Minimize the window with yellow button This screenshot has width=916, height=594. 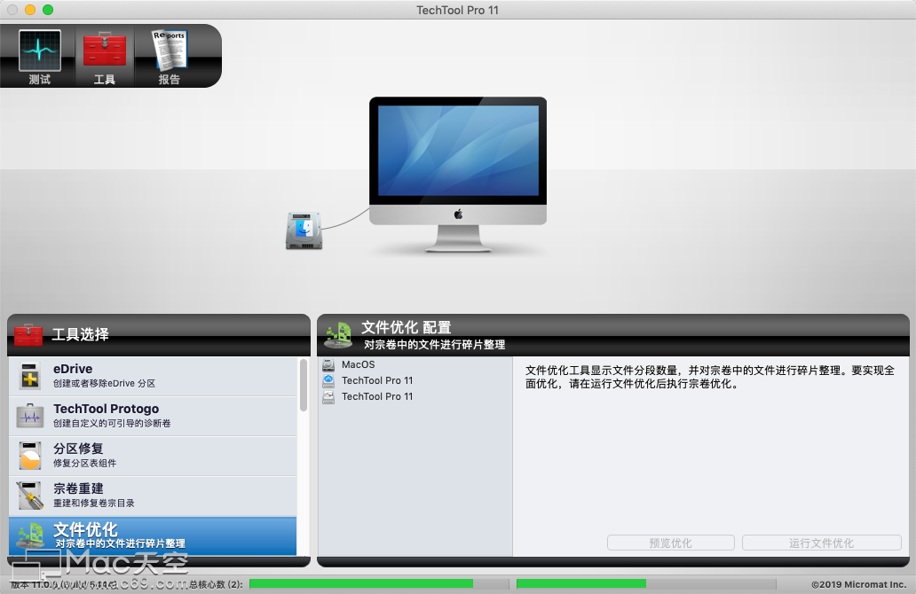tap(30, 10)
